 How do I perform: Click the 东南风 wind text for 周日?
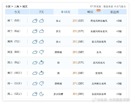click(x=99, y=73)
